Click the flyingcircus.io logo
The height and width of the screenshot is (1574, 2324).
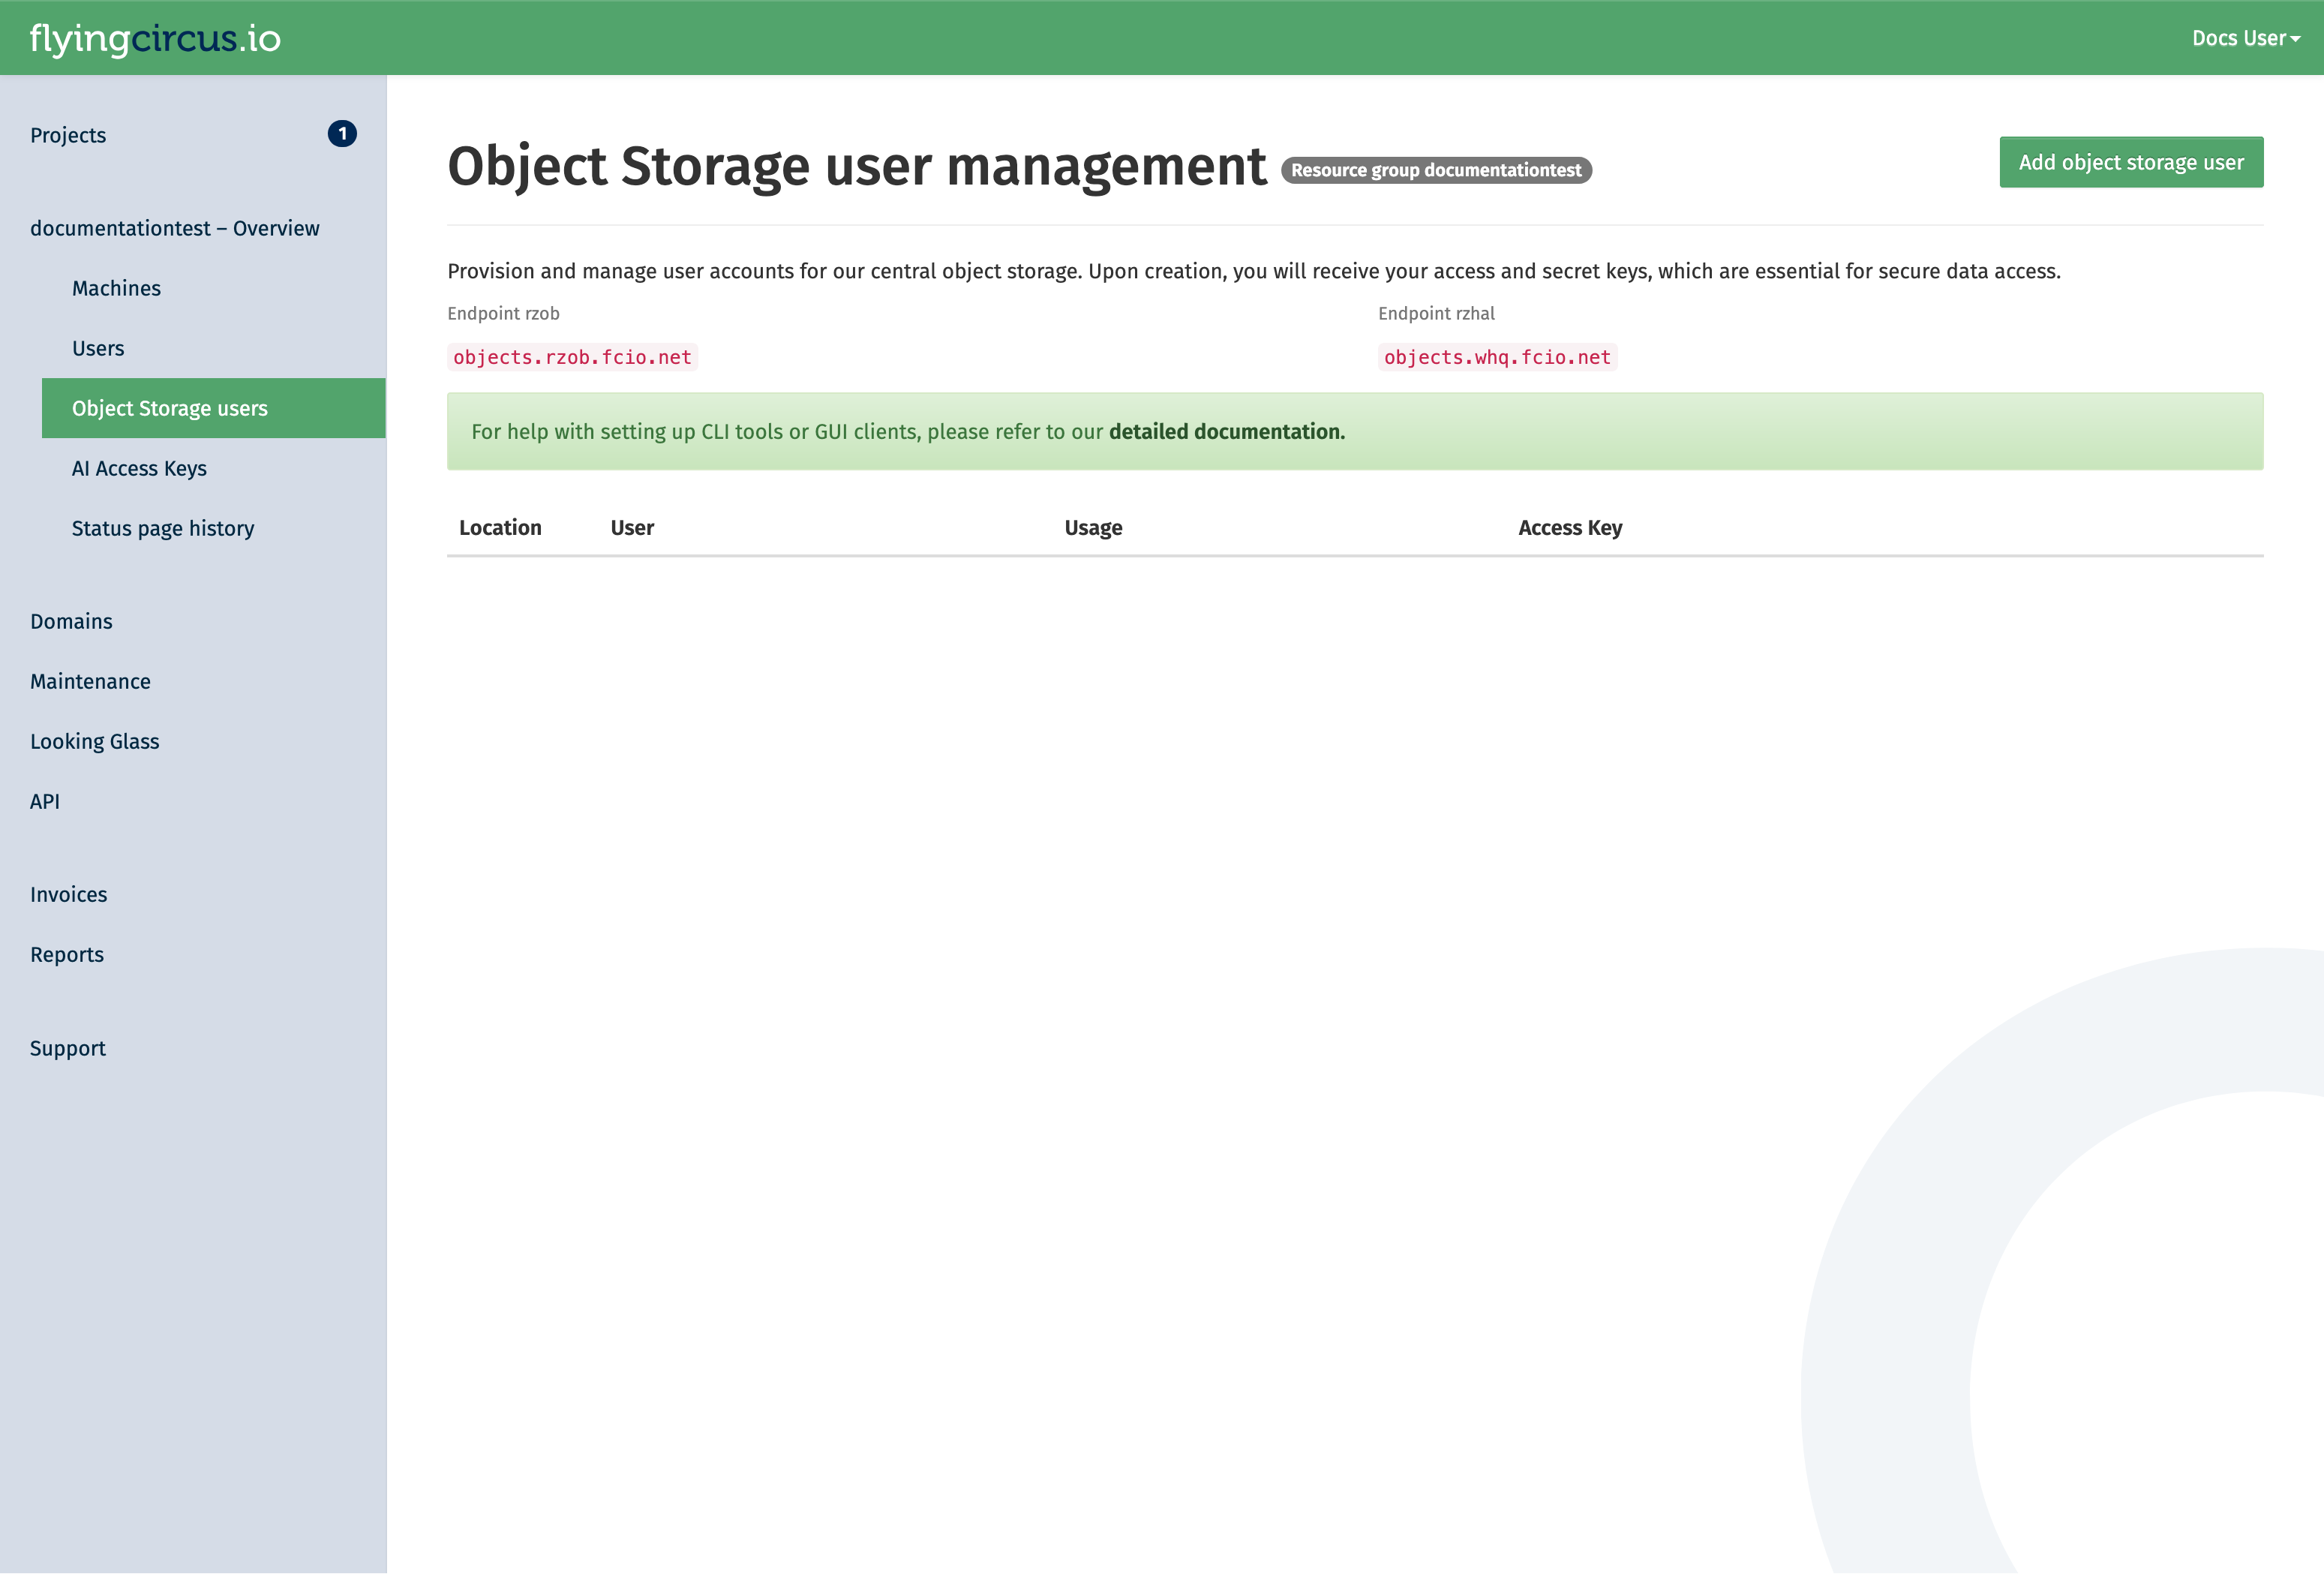pyautogui.click(x=155, y=38)
